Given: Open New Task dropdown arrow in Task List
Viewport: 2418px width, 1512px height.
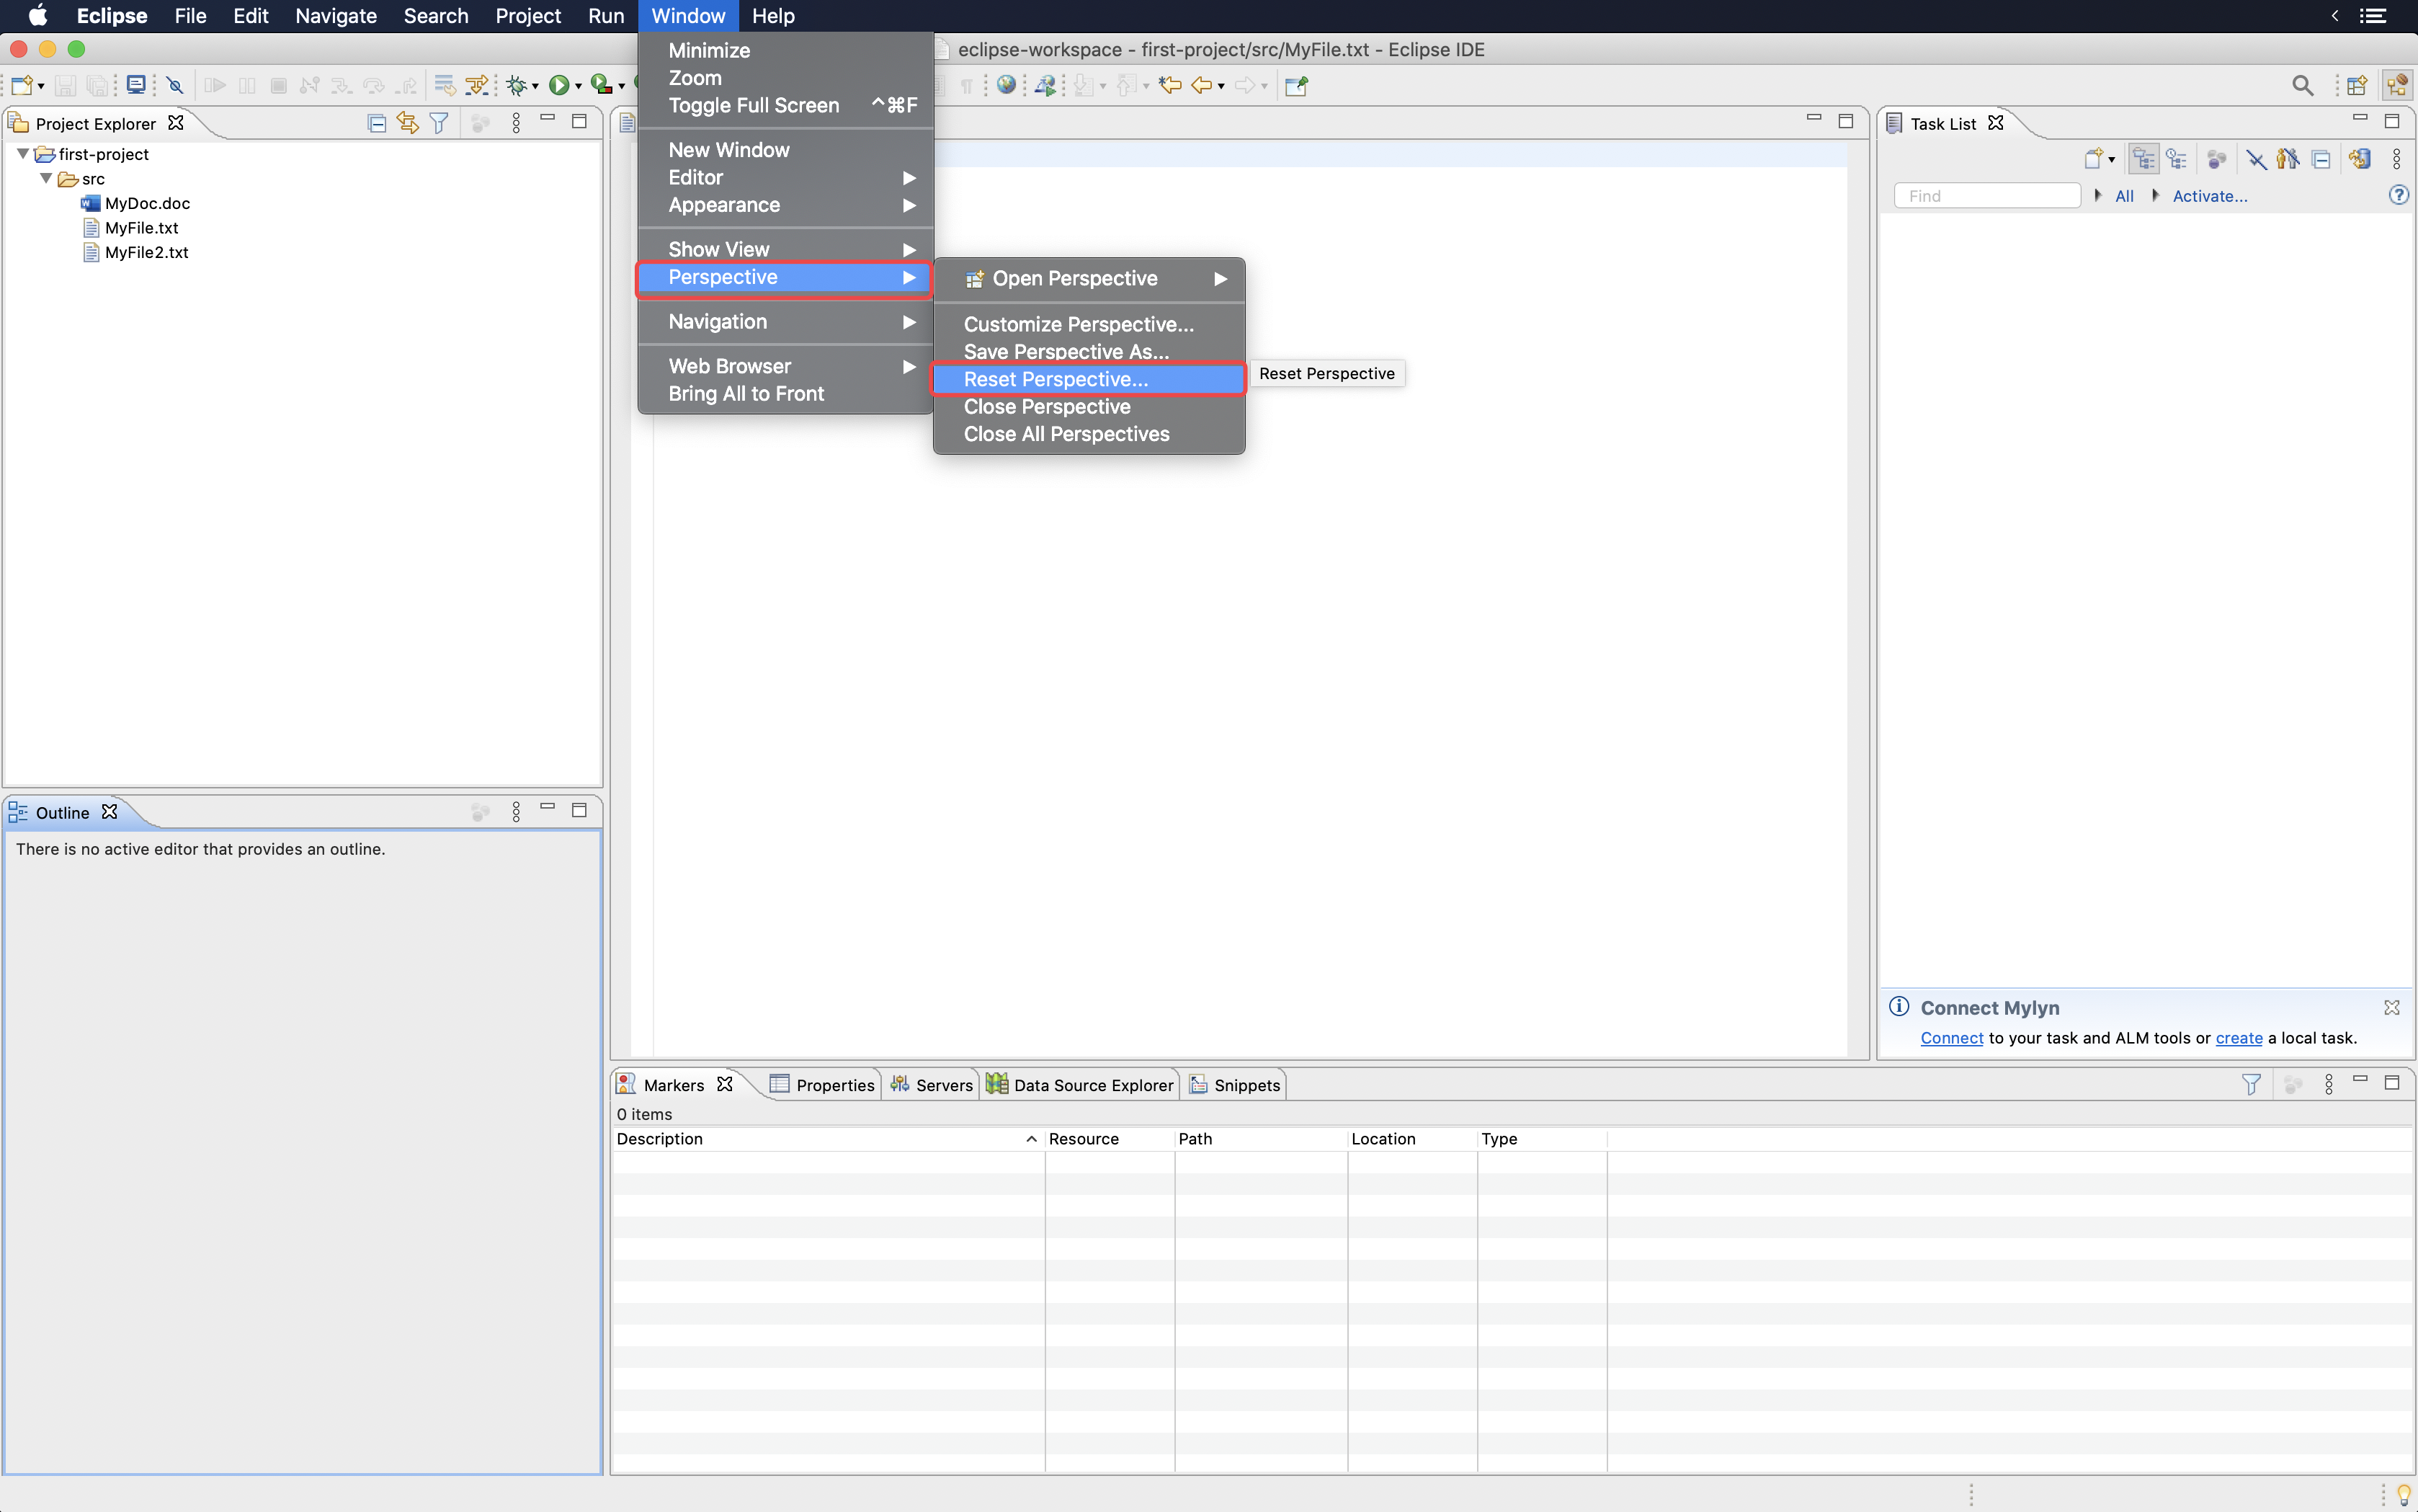Looking at the screenshot, I should pyautogui.click(x=2111, y=160).
